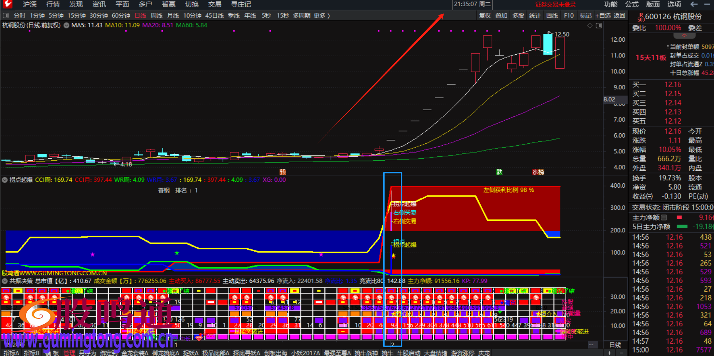Click the back arrow icon in title bar
The image size is (714, 356).
click(694, 4)
